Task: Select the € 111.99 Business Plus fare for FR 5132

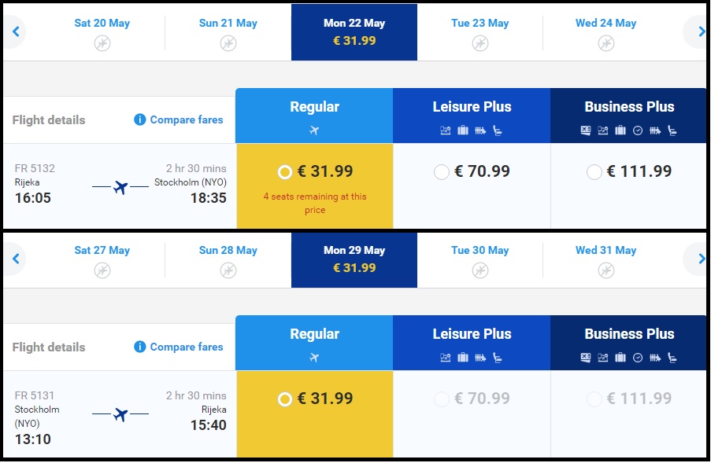Action: (594, 172)
